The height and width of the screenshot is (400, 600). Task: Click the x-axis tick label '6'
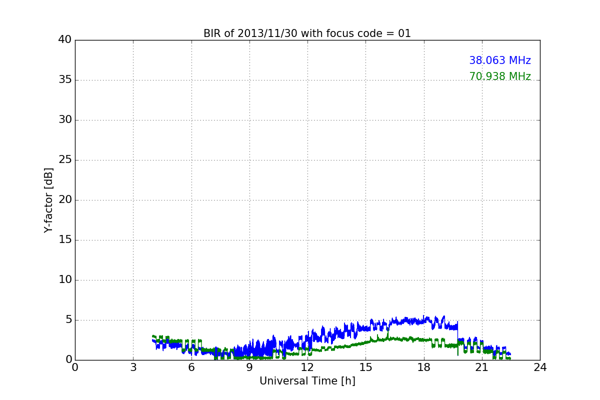pos(191,368)
